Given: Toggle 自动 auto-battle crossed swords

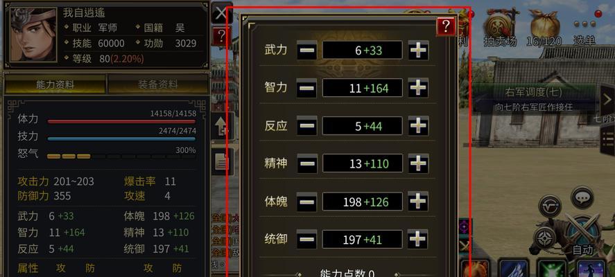Looking at the screenshot, I should point(583,234).
